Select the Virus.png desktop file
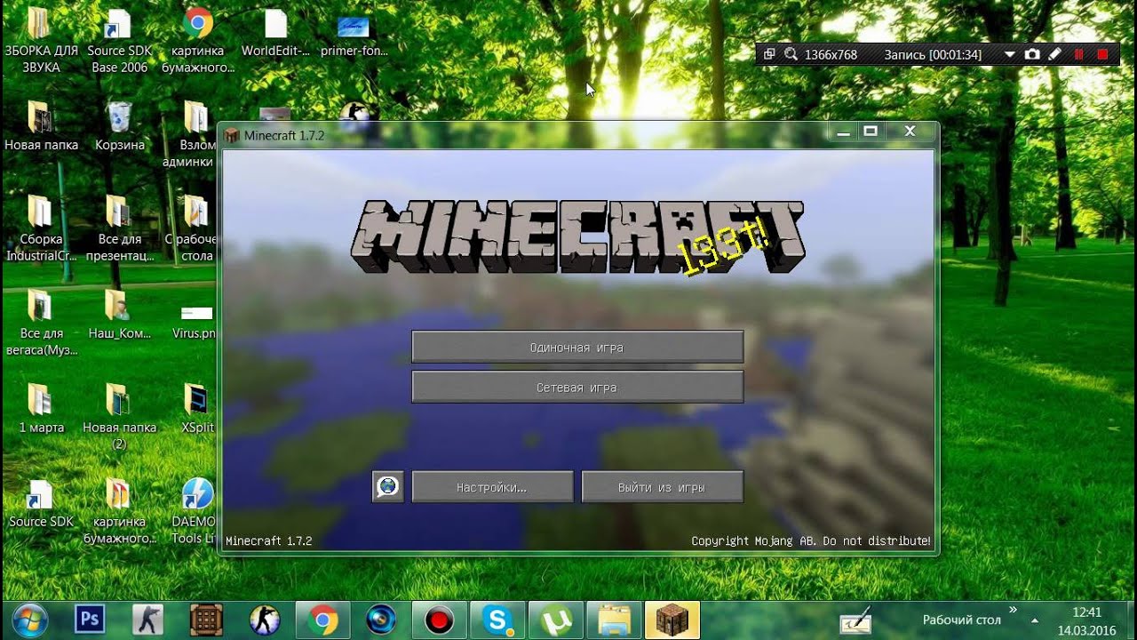Image resolution: width=1137 pixels, height=640 pixels. (x=195, y=324)
